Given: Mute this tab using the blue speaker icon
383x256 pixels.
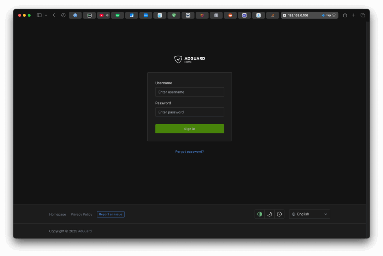Looking at the screenshot, I should pos(323,15).
